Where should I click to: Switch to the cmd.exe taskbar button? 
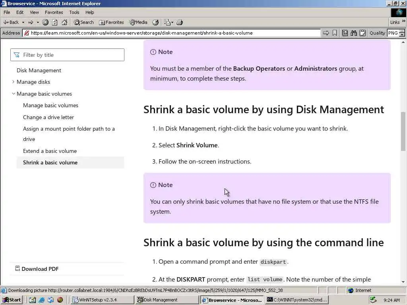pyautogui.click(x=297, y=300)
